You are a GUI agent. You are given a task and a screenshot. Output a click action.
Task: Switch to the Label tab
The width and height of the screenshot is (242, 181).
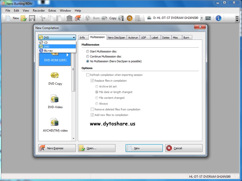[x=156, y=38]
